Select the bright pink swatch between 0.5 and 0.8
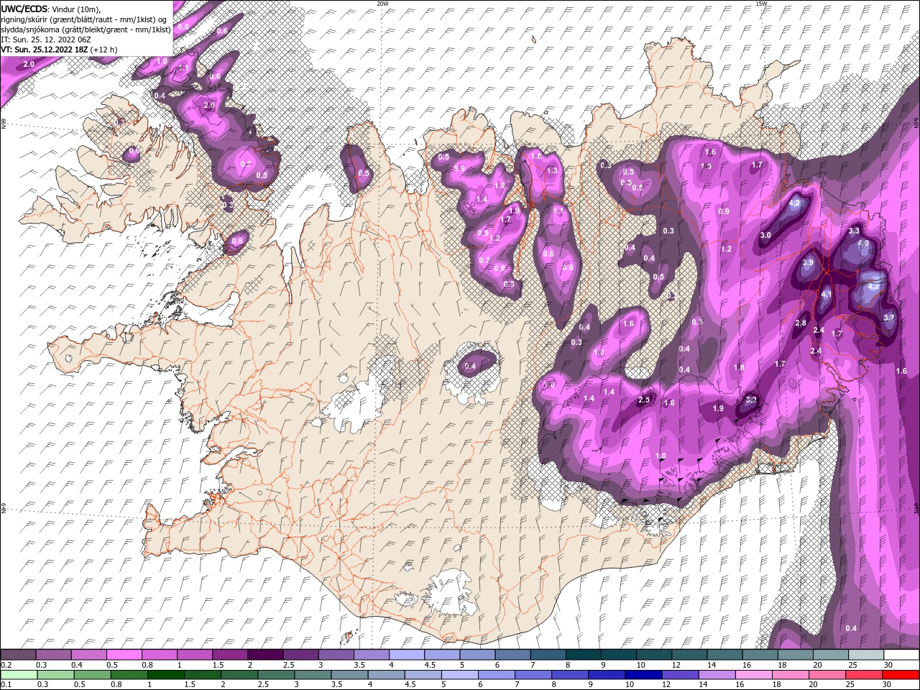920x690 pixels. (124, 655)
